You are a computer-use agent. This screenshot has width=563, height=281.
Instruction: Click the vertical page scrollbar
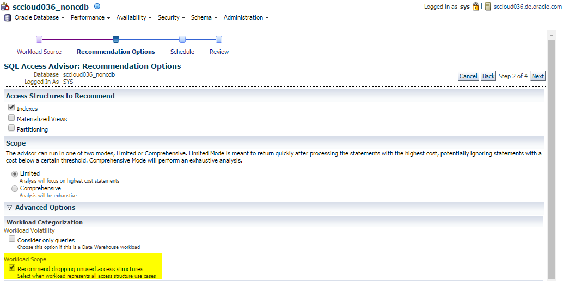[552, 152]
